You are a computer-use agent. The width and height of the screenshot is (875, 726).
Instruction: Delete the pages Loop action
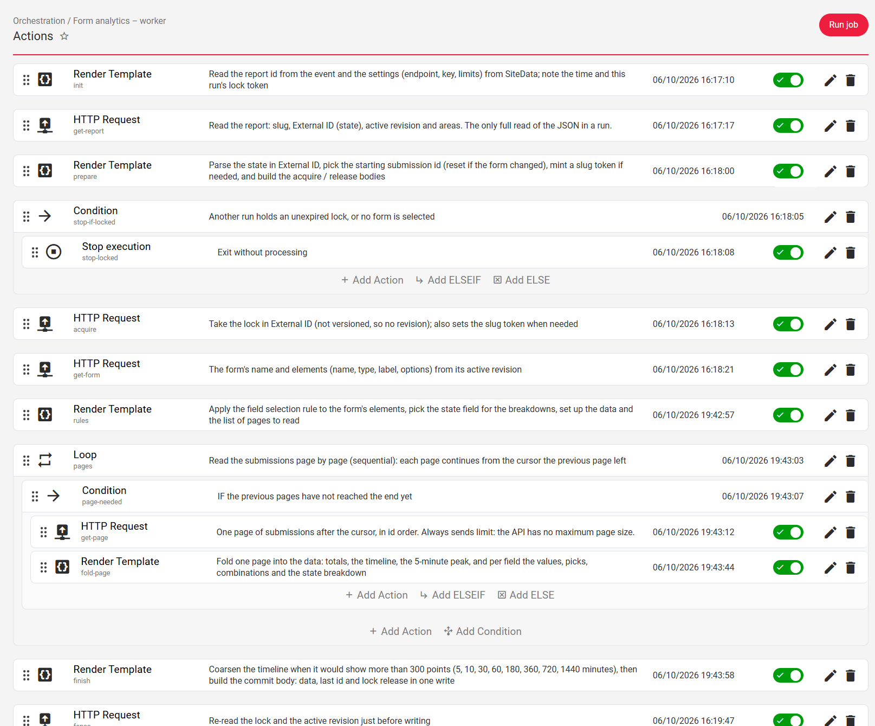click(x=851, y=461)
